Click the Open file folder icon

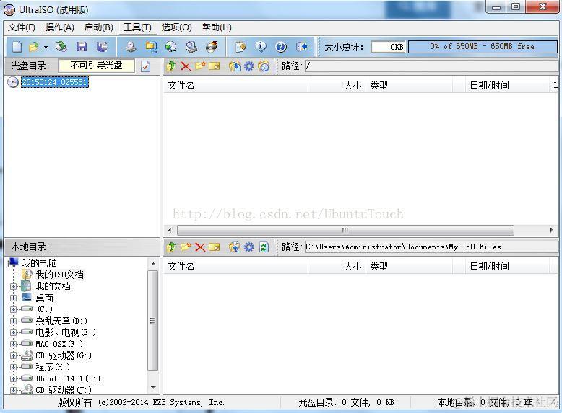click(34, 46)
